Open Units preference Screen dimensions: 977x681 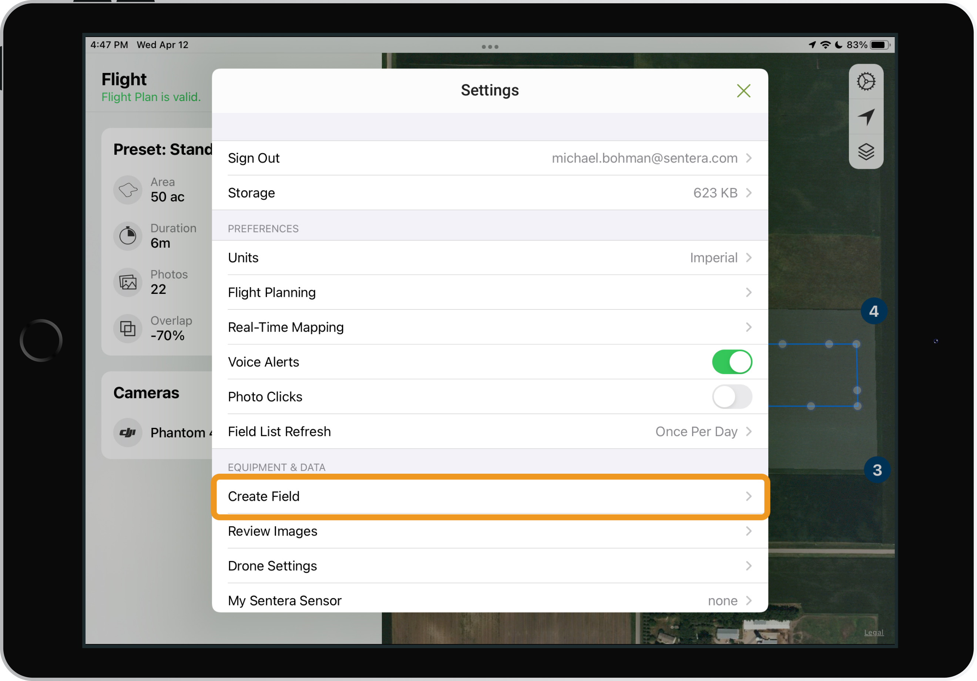490,258
